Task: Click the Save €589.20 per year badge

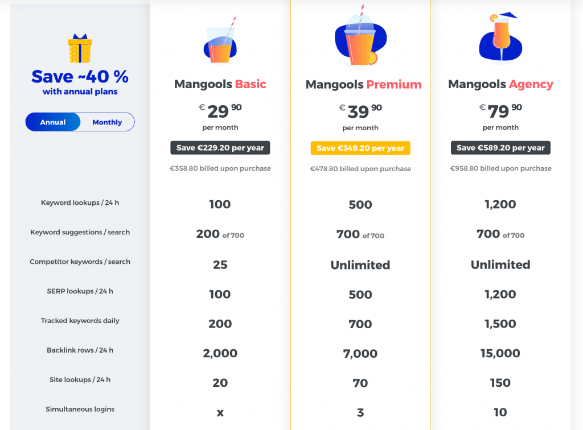Action: coord(500,148)
